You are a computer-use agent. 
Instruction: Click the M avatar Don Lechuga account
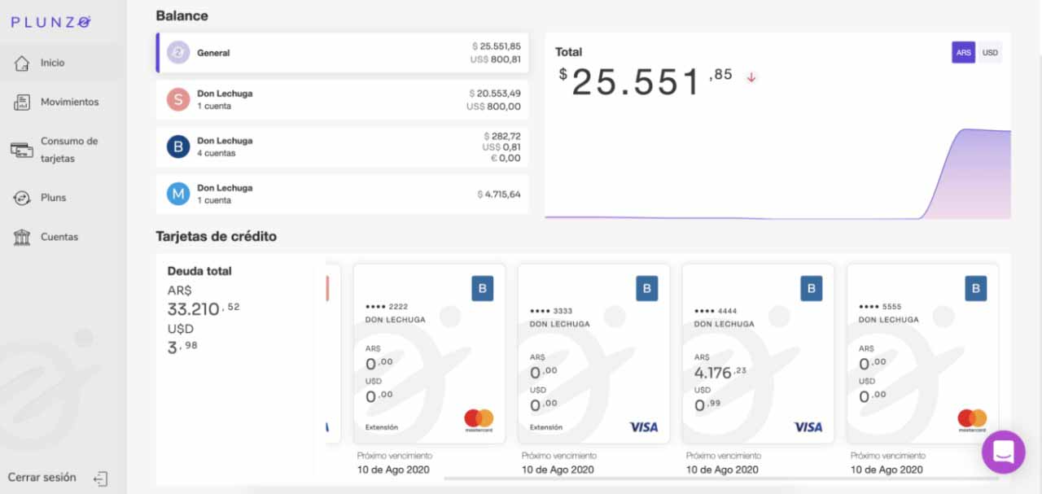click(x=178, y=194)
